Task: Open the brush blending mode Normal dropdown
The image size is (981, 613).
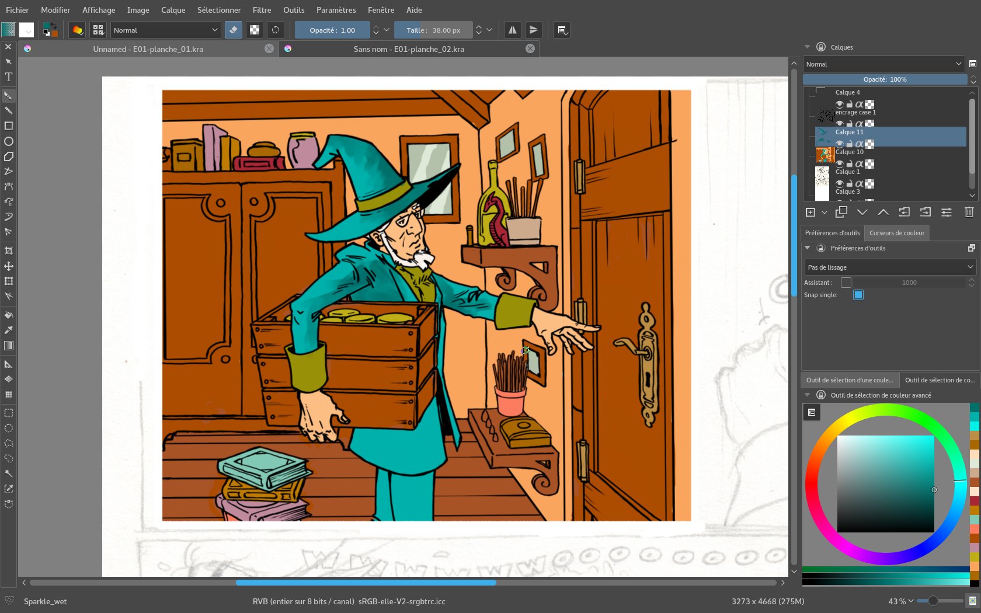Action: [165, 30]
